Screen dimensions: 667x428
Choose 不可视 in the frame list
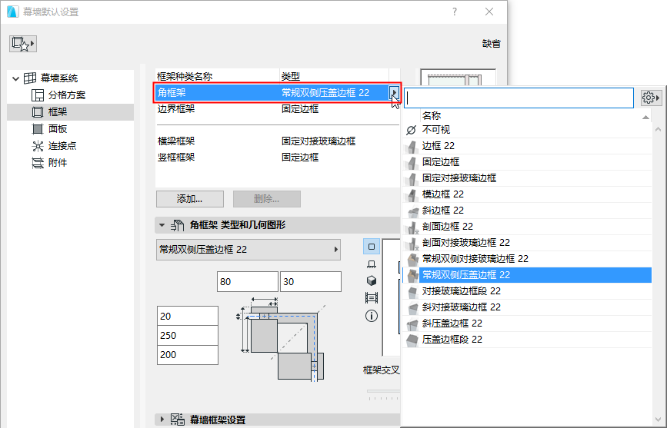coord(527,130)
